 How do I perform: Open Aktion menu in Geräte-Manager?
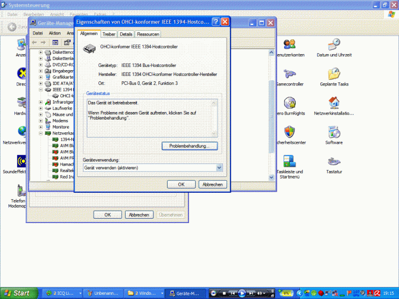tap(55, 33)
